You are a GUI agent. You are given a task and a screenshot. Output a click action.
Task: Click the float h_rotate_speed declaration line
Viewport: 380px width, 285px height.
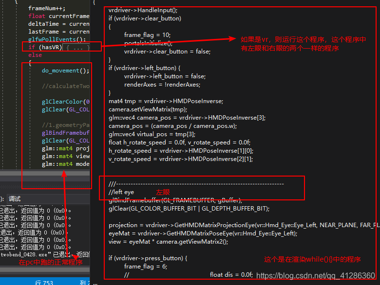click(179, 142)
